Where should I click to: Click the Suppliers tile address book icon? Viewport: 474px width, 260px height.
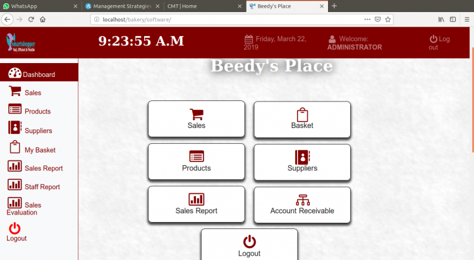pos(302,157)
